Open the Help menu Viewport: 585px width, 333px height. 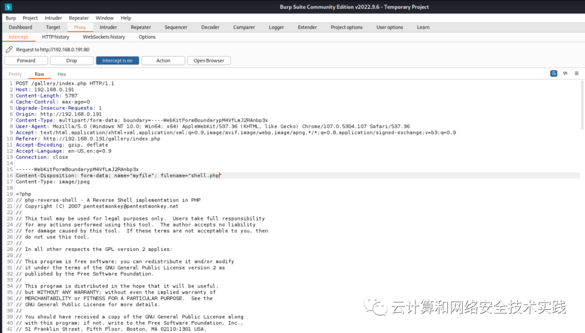(126, 18)
